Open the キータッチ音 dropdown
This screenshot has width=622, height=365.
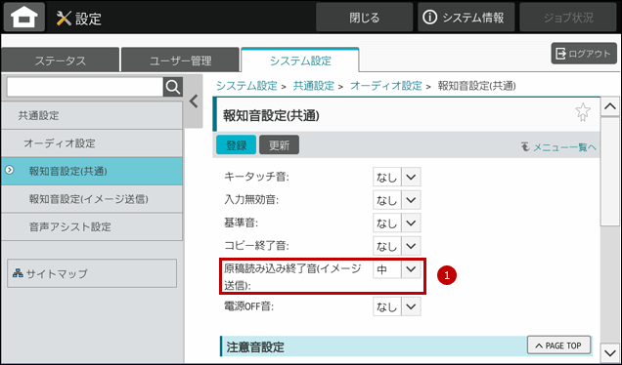tap(397, 177)
